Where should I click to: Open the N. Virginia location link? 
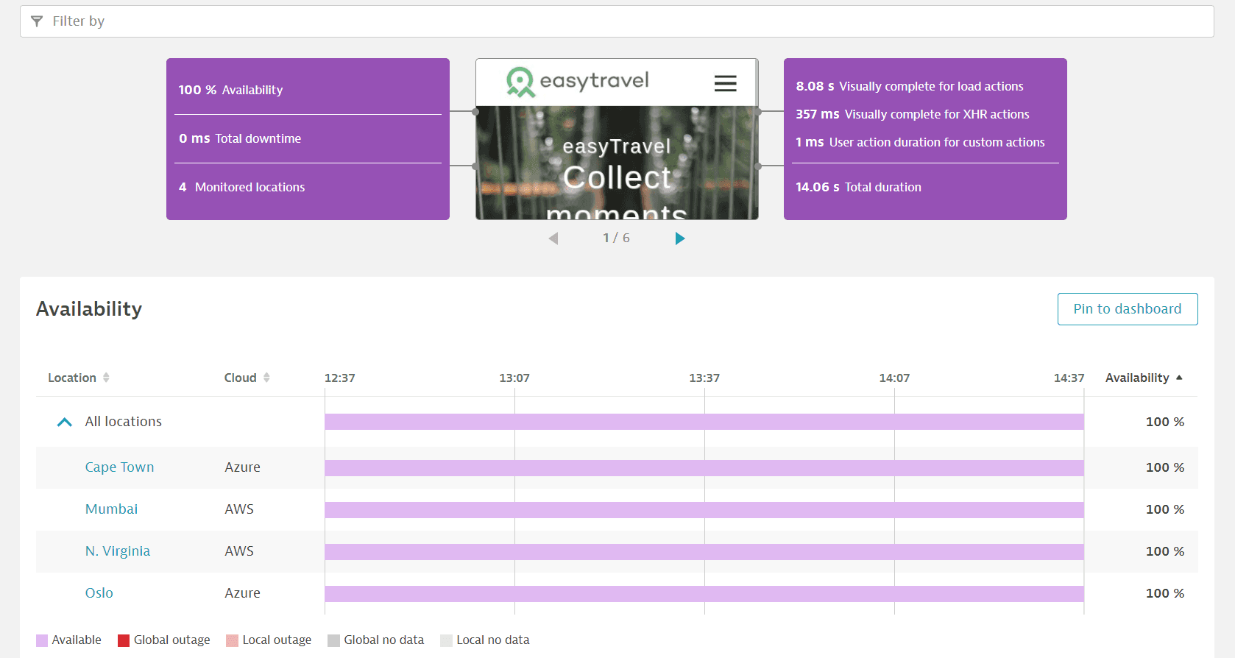click(x=118, y=551)
